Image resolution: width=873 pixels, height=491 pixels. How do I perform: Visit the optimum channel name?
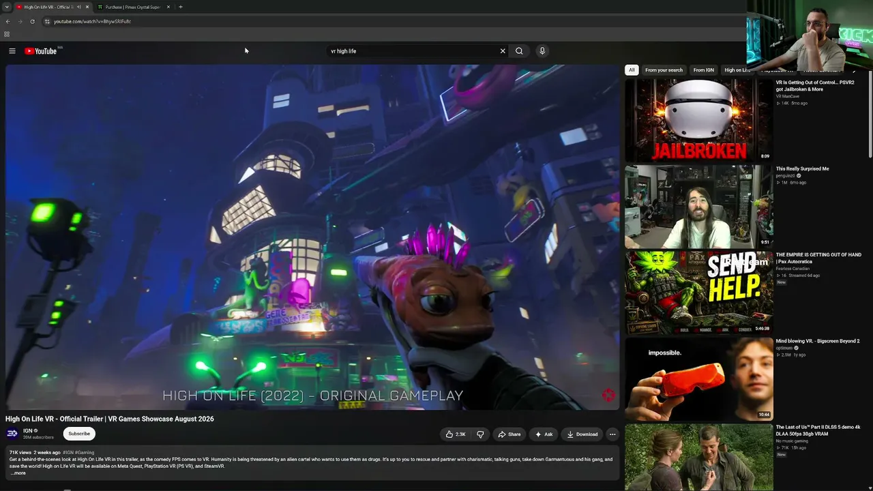[784, 348]
